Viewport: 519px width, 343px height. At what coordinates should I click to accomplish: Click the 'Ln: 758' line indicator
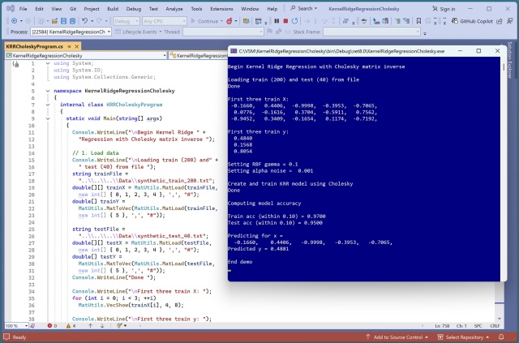442,326
